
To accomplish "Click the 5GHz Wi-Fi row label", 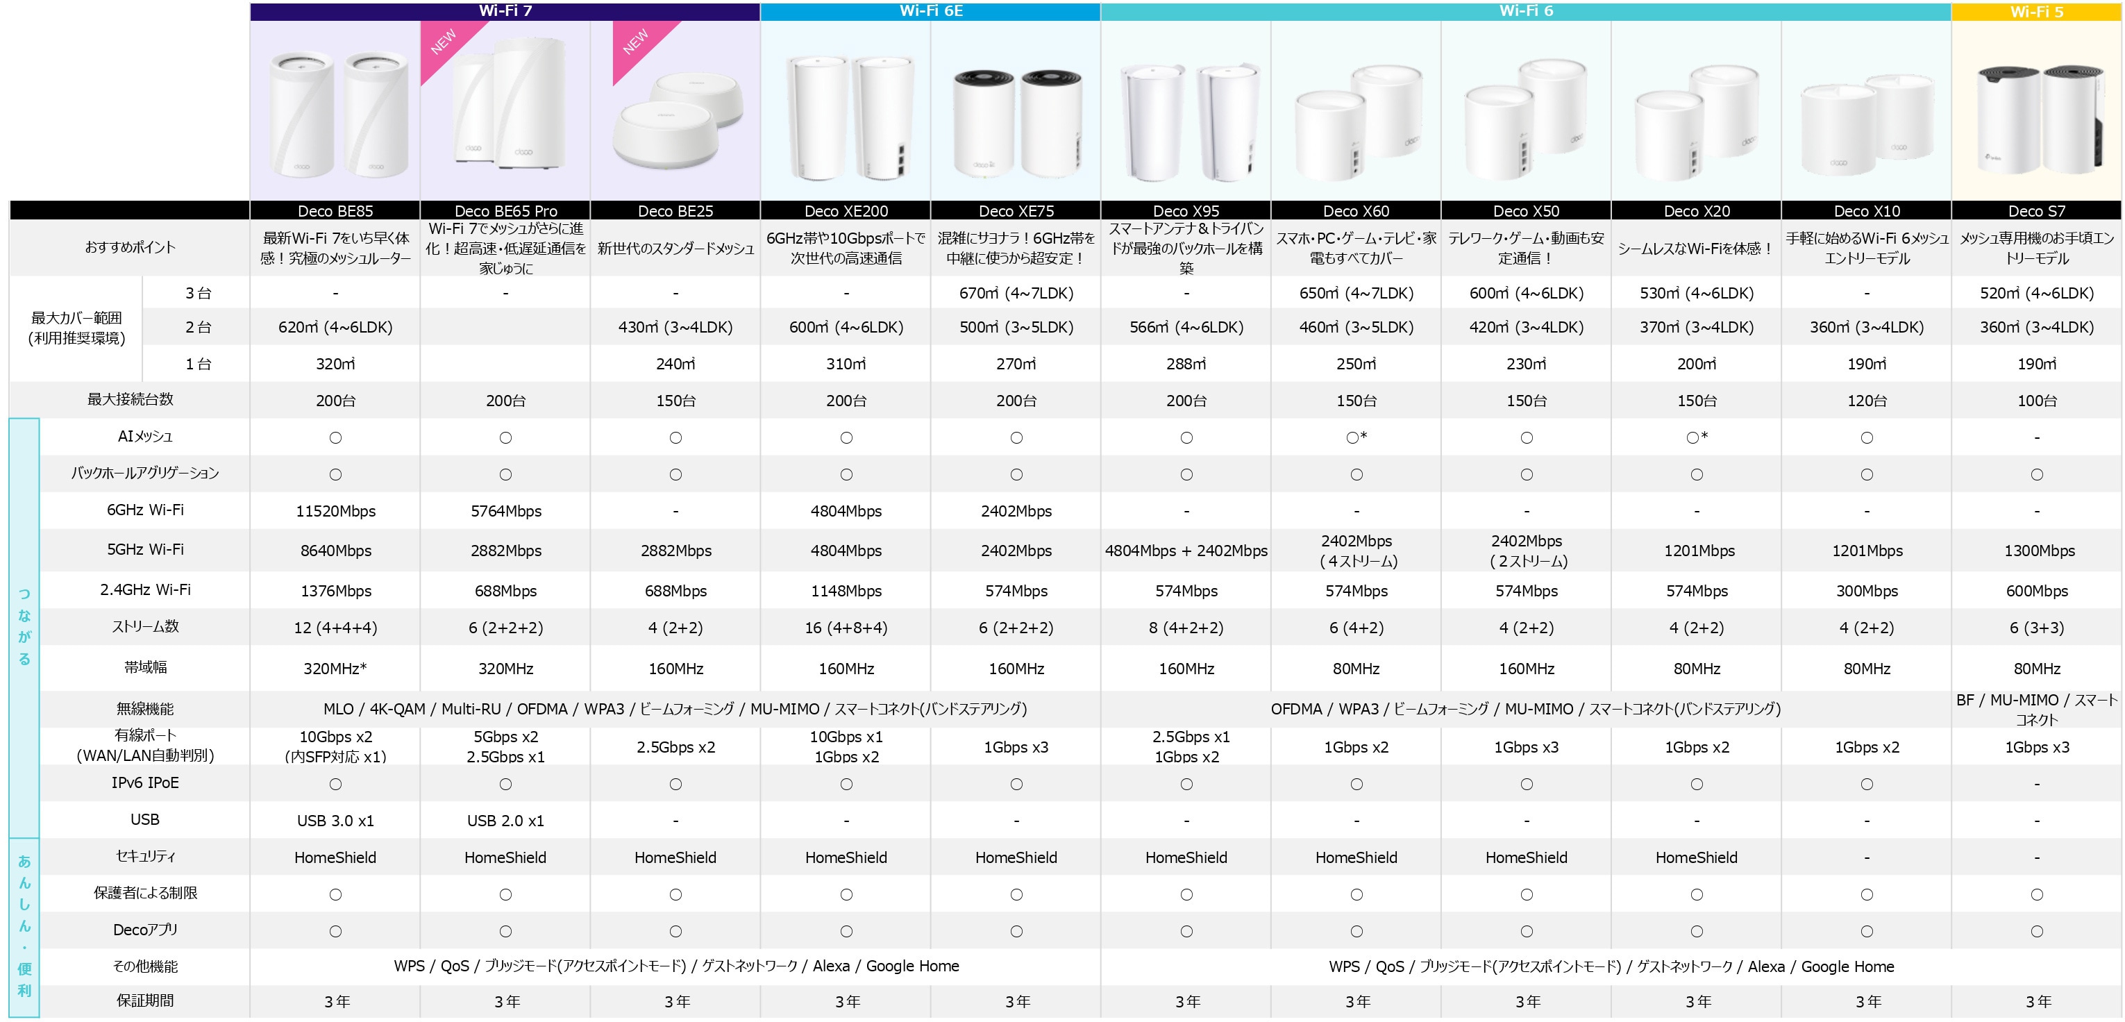I will (145, 549).
